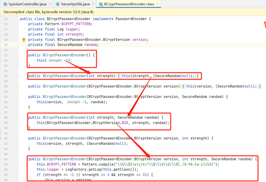Viewport: 266px width, 182px height.
Task: Click fold end marker at line 36
Action: pos(18,107)
